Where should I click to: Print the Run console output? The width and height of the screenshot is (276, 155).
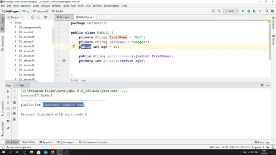click(14, 114)
